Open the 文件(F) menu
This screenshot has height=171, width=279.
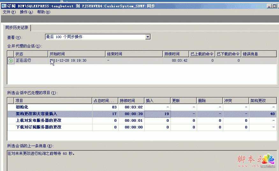9,12
